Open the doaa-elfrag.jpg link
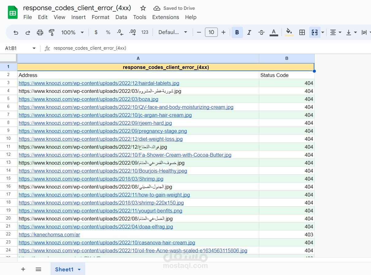The image size is (371, 275). click(x=96, y=227)
